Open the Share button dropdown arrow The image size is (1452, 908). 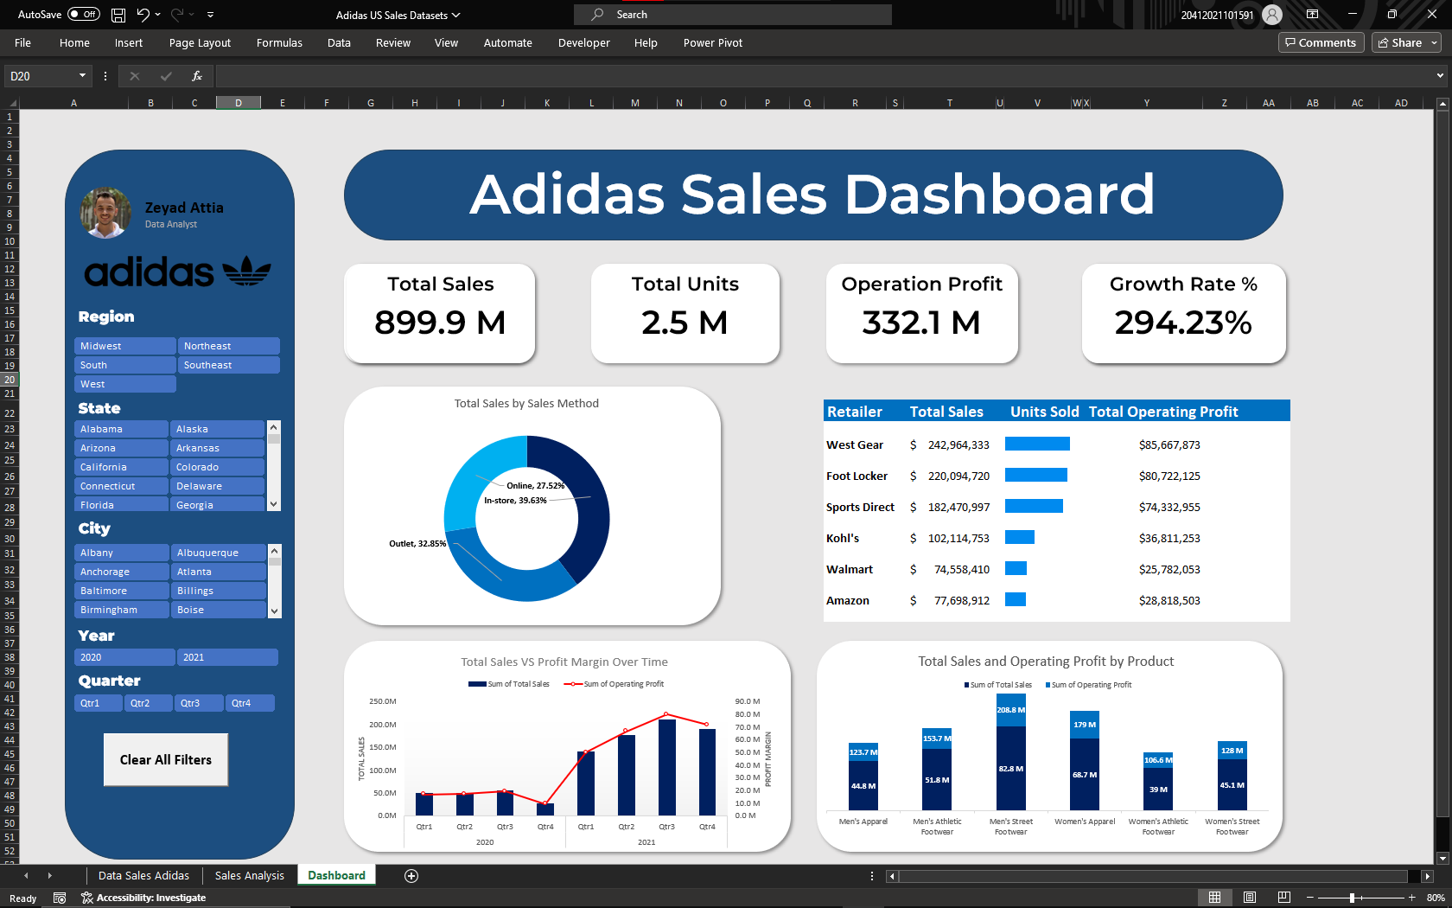pos(1435,42)
